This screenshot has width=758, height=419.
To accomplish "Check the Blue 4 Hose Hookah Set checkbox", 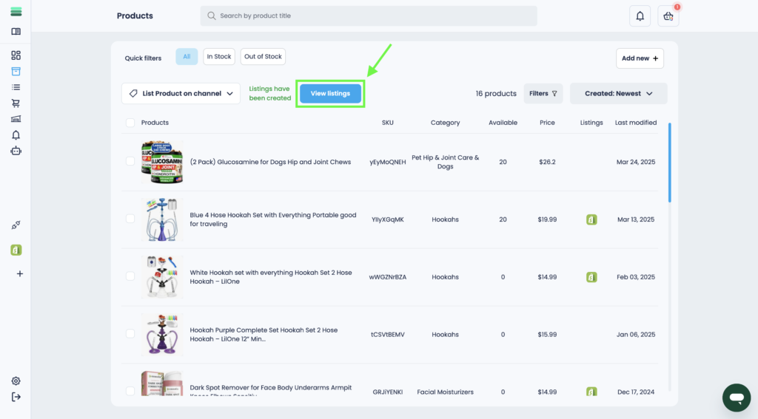I will 130,219.
